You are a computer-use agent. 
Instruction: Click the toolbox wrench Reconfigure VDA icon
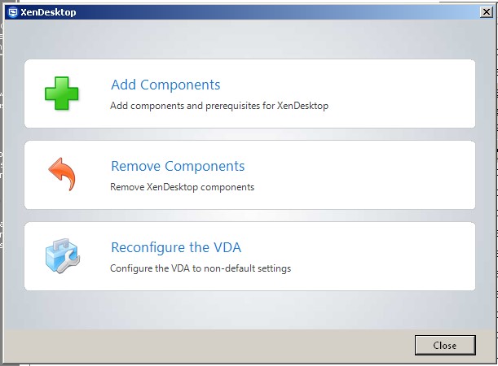[62, 255]
